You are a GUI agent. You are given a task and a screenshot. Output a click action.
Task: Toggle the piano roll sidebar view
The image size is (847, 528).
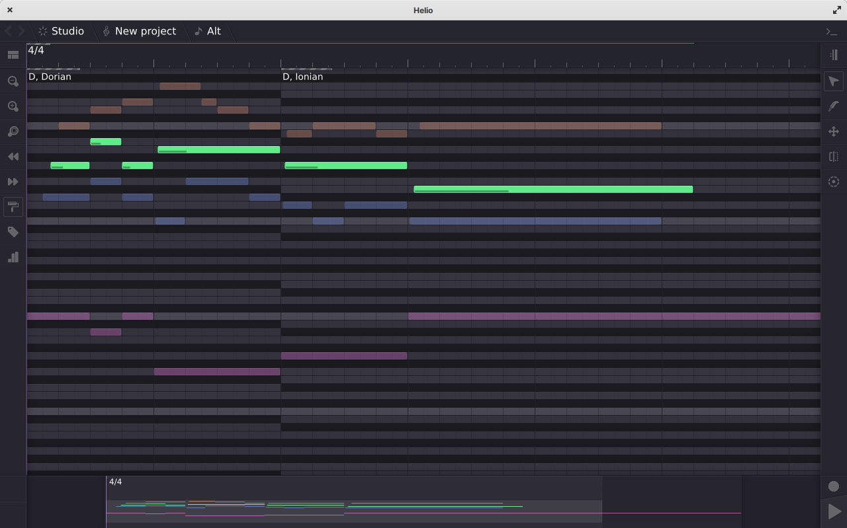coord(834,55)
